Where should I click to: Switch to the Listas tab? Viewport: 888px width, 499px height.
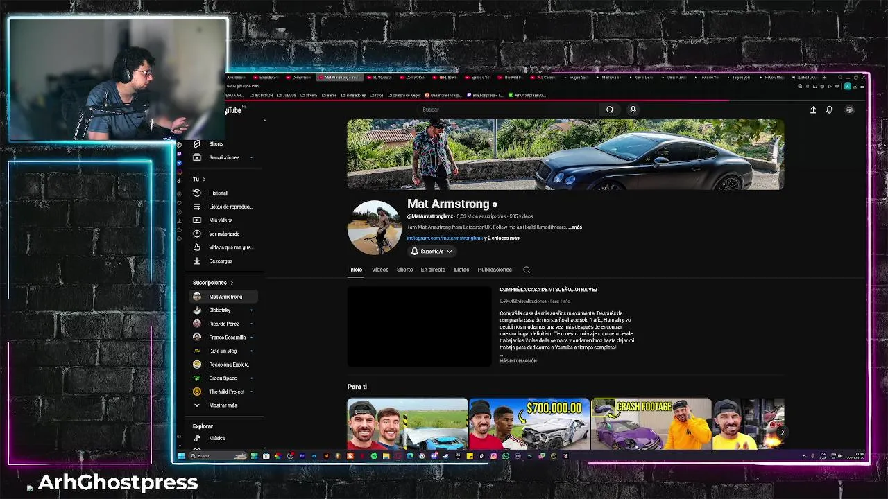[461, 270]
